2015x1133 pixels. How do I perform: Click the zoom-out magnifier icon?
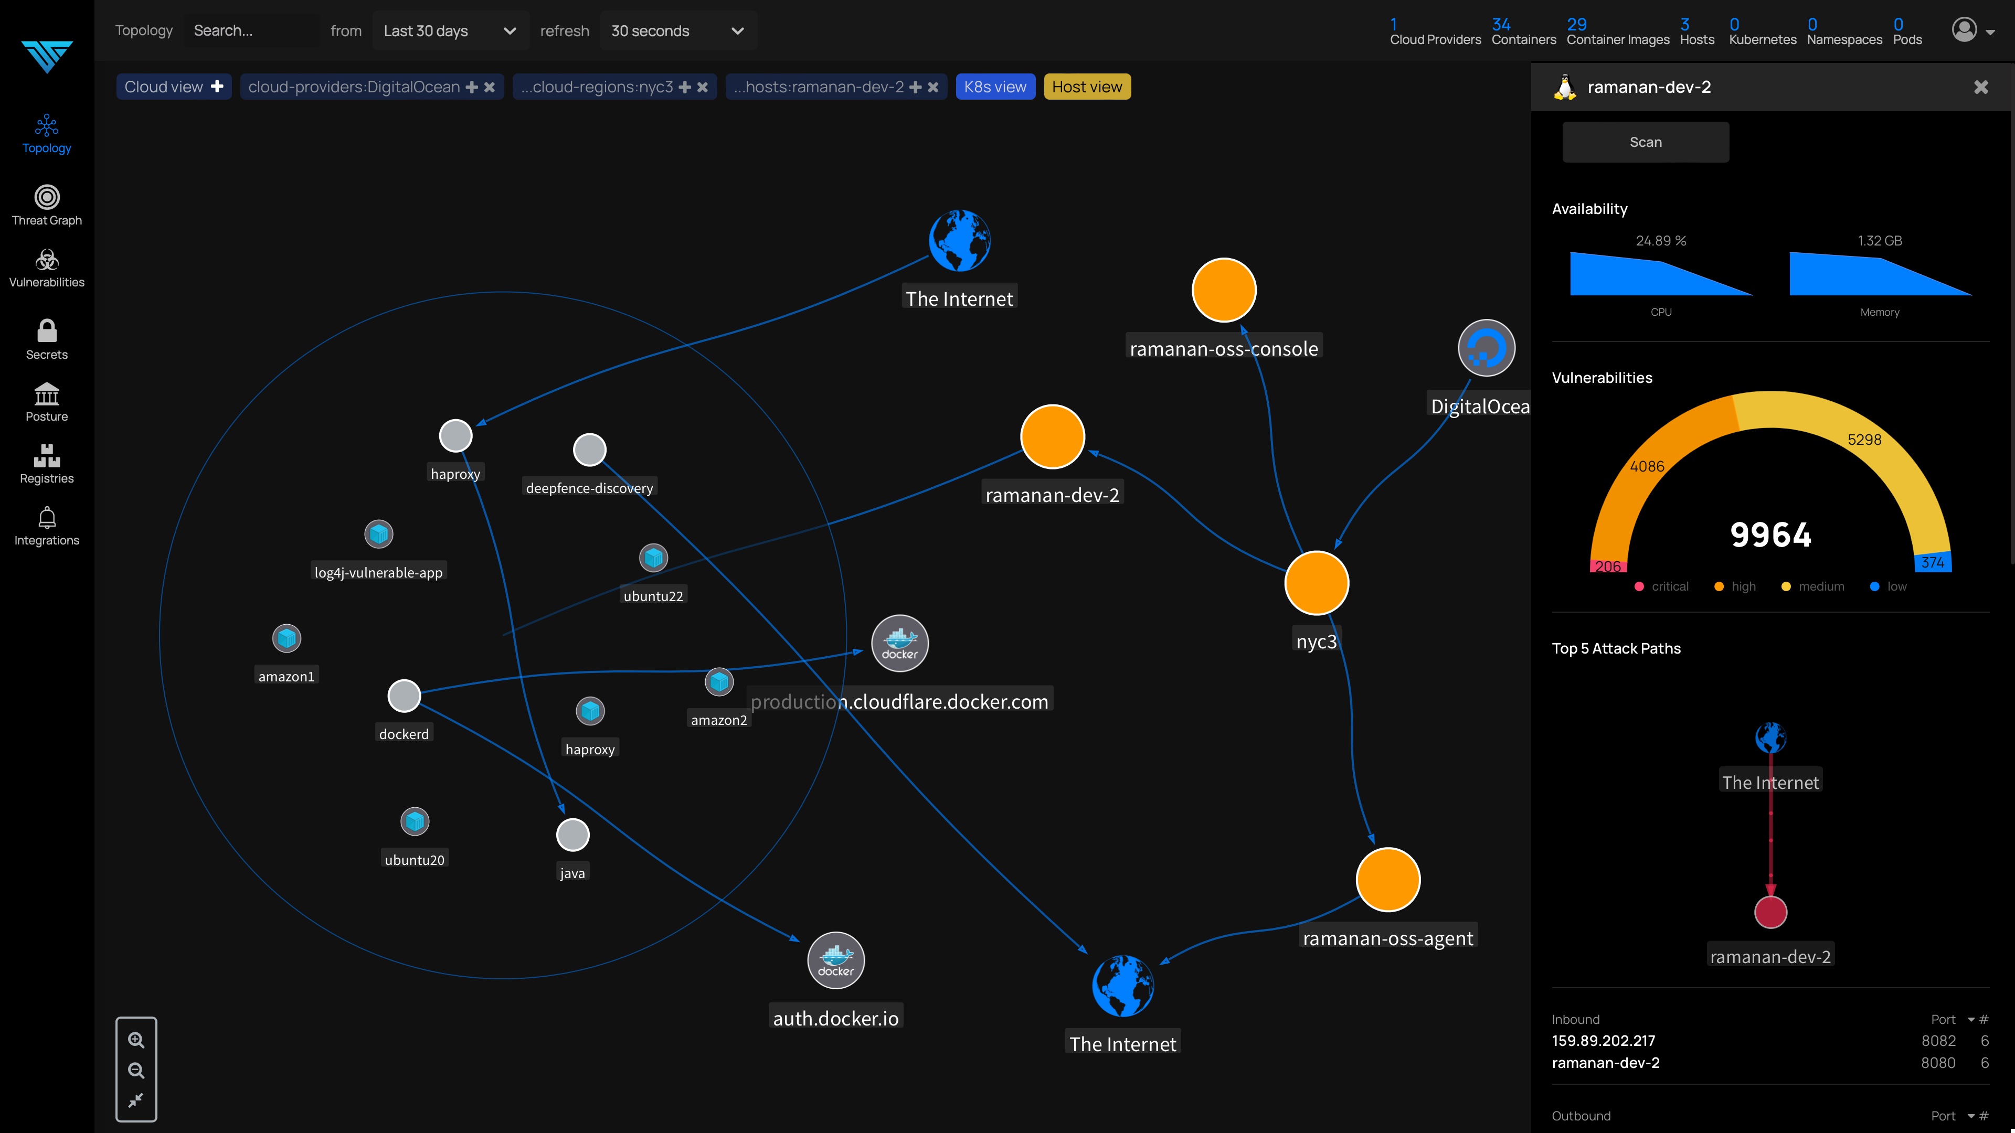pyautogui.click(x=136, y=1071)
